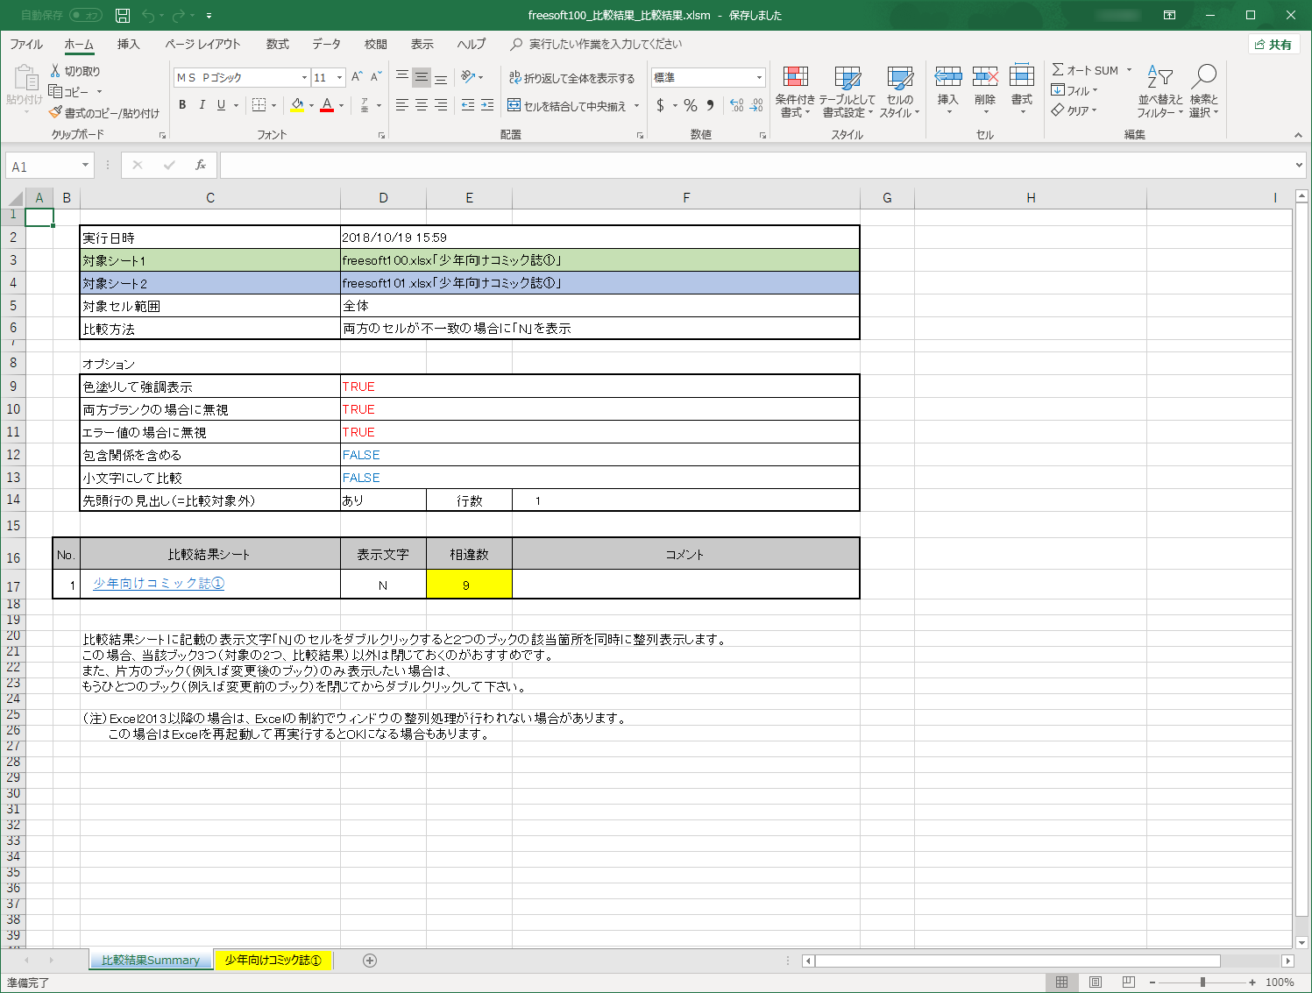Toggle the AutoSave switch
The height and width of the screenshot is (993, 1312).
[85, 15]
